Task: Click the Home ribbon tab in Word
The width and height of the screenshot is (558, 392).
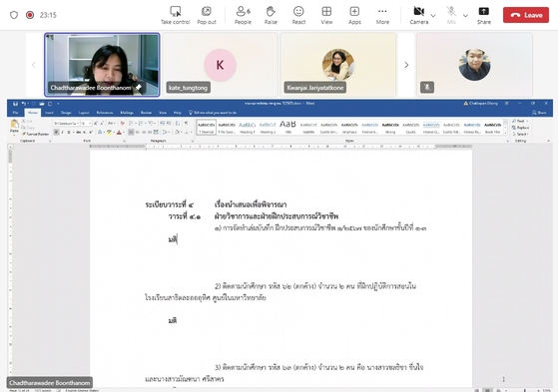Action: [x=32, y=113]
